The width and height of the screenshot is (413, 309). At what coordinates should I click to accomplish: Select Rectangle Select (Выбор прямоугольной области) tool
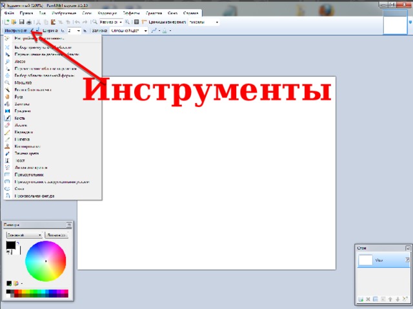[53, 47]
